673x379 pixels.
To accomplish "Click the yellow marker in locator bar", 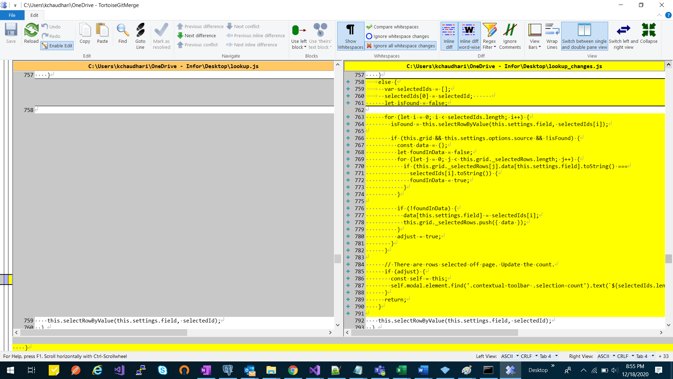I will [x=10, y=279].
